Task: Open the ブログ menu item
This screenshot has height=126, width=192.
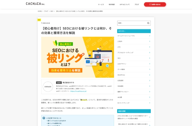Action: pos(137,5)
